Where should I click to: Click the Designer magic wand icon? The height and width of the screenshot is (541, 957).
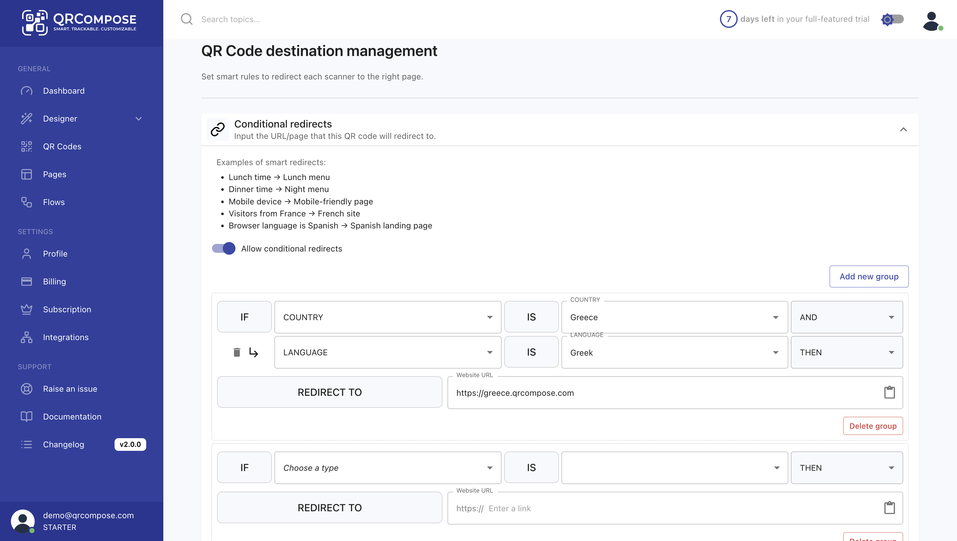point(26,119)
